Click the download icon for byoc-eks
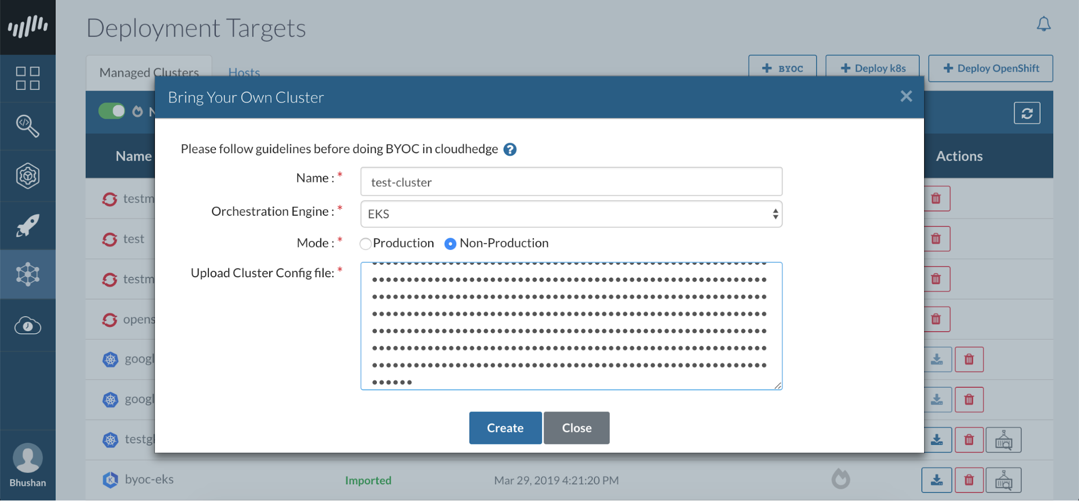Viewport: 1079px width, 501px height. 937,480
